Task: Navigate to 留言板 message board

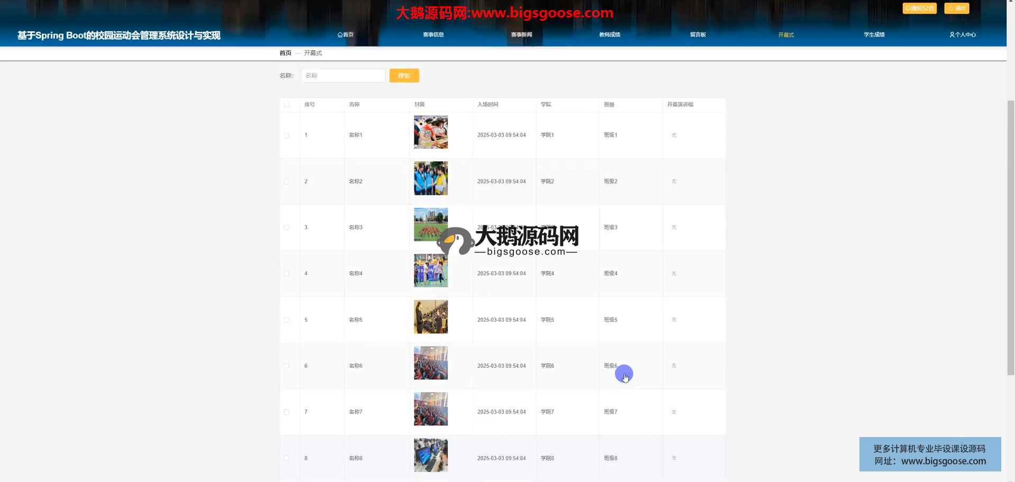Action: point(697,35)
